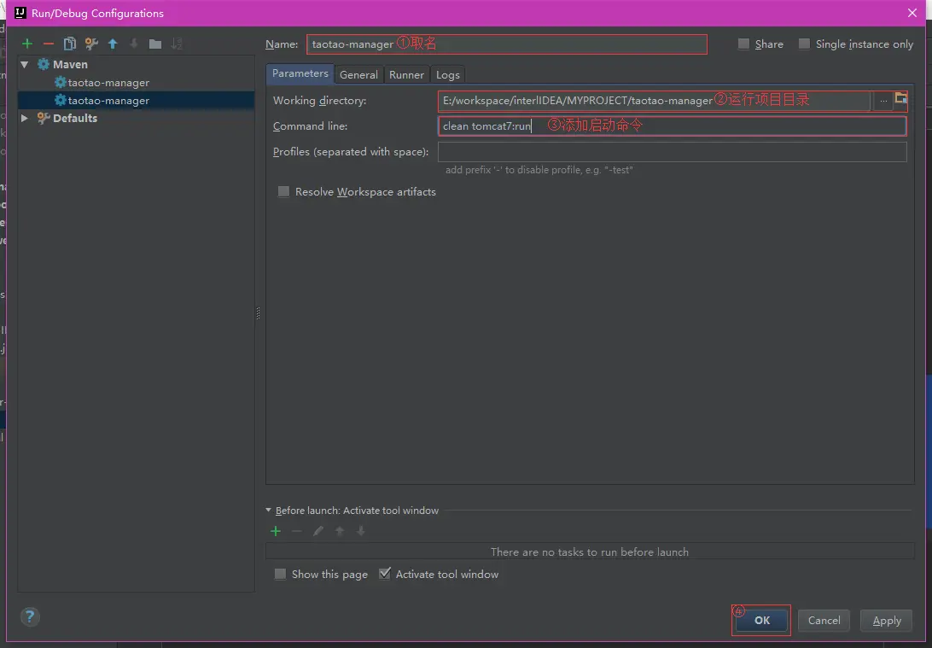Copy the selected configuration
Screen dimensions: 932x648
point(69,43)
